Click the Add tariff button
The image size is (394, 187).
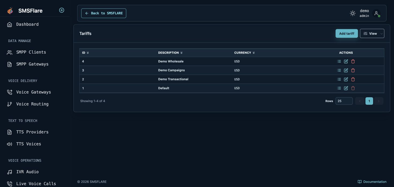(x=347, y=33)
